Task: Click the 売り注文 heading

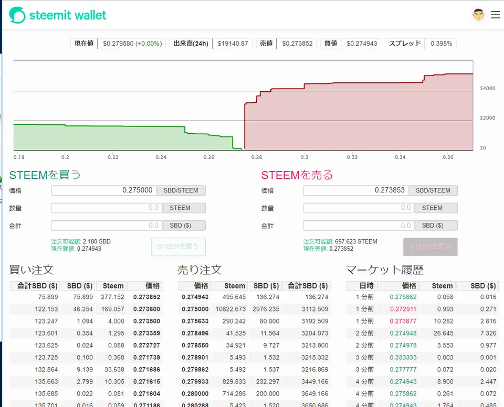Action: pyautogui.click(x=199, y=270)
